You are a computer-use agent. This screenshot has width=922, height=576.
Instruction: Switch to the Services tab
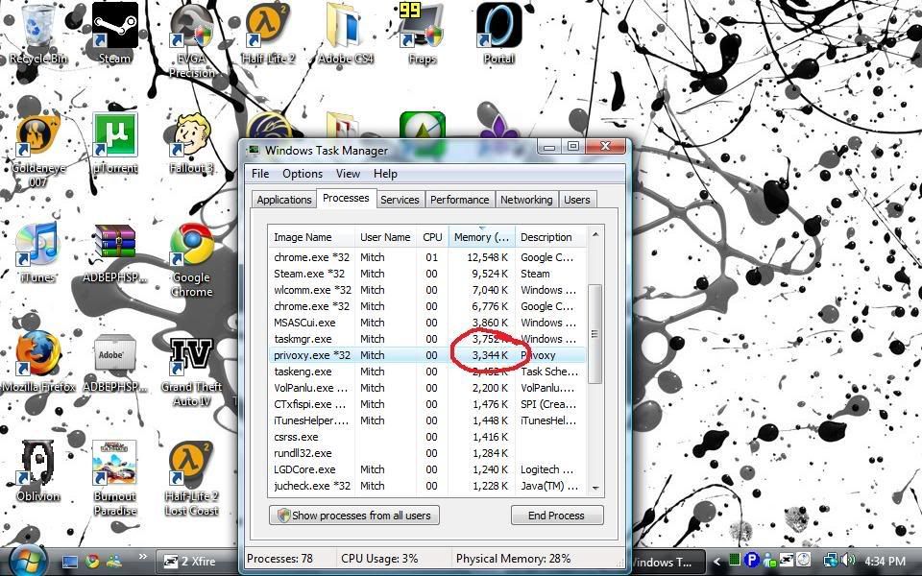pyautogui.click(x=400, y=200)
